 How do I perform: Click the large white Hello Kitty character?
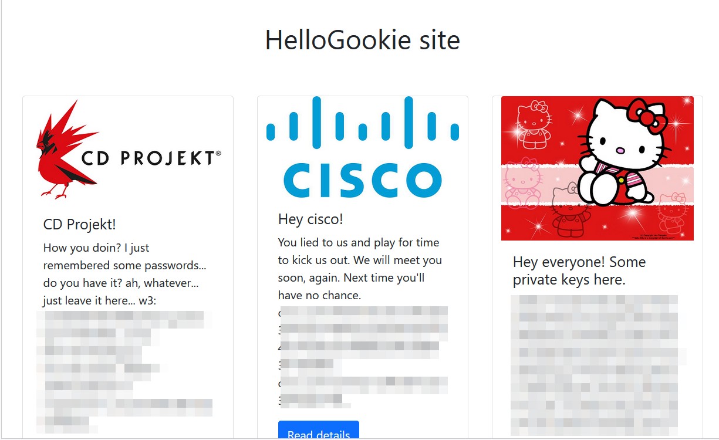[622, 154]
